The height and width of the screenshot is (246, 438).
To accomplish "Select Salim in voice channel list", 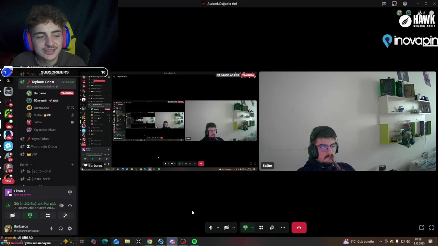I will point(51,122).
